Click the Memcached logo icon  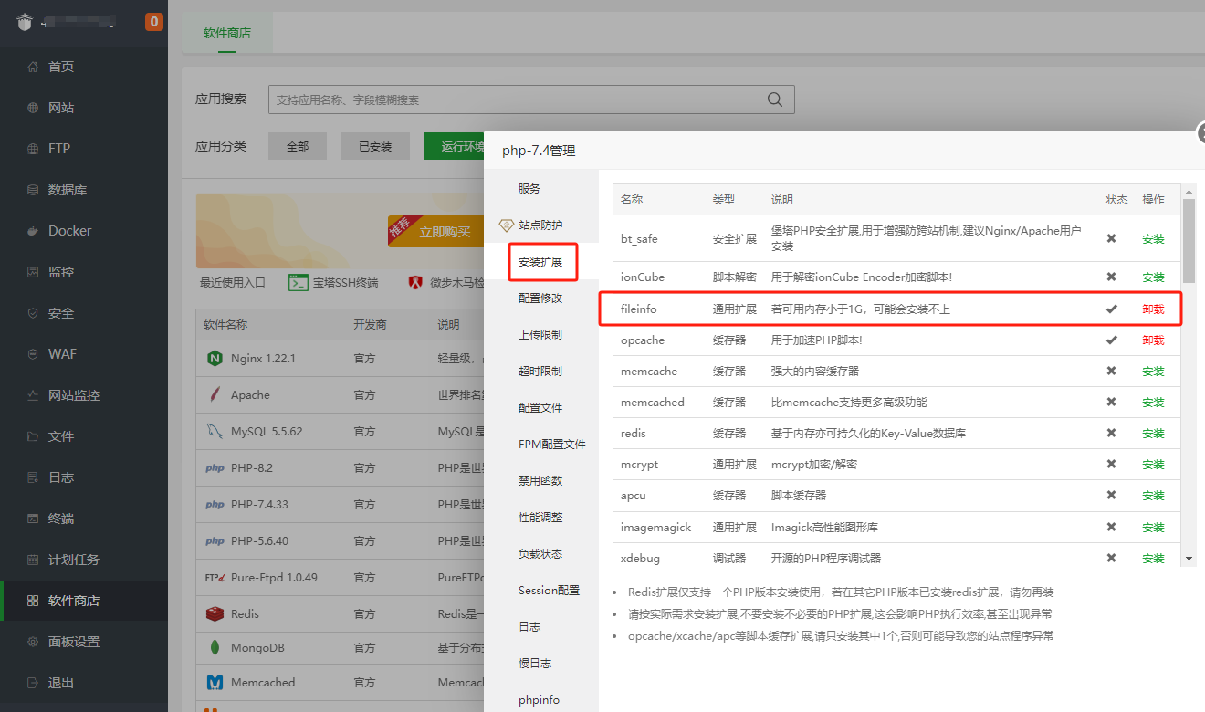(x=215, y=682)
